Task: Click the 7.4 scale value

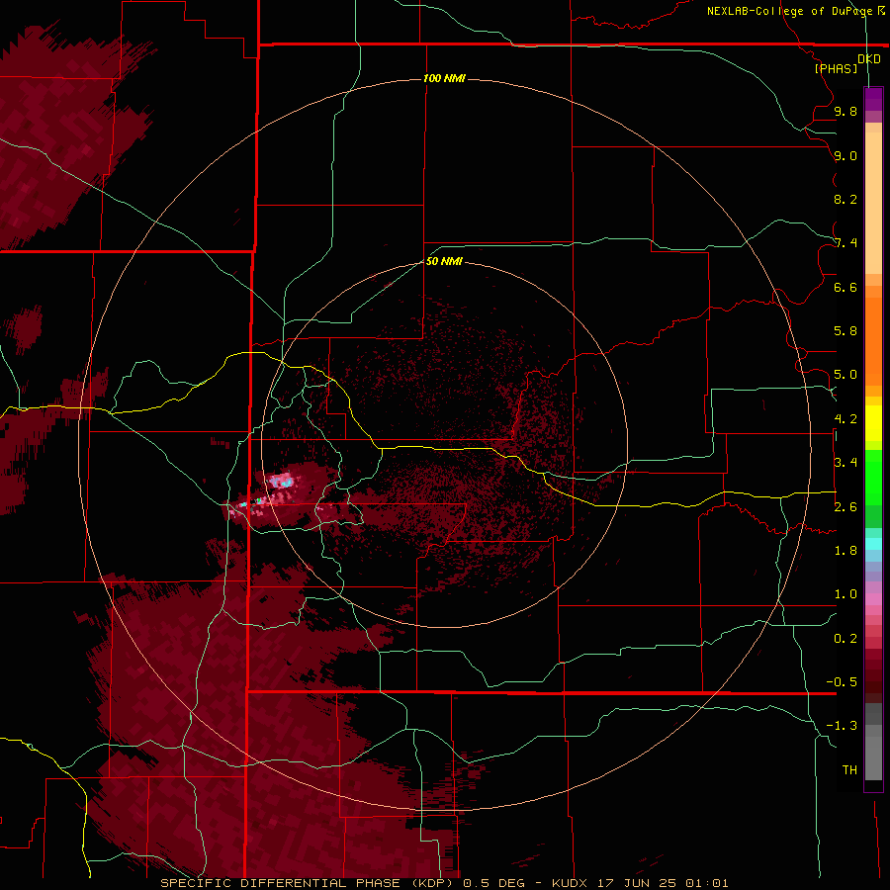Action: click(845, 243)
